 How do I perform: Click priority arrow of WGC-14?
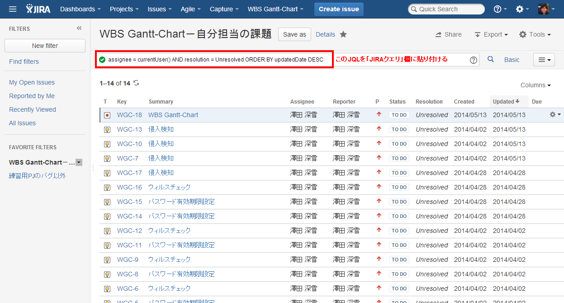(379, 216)
